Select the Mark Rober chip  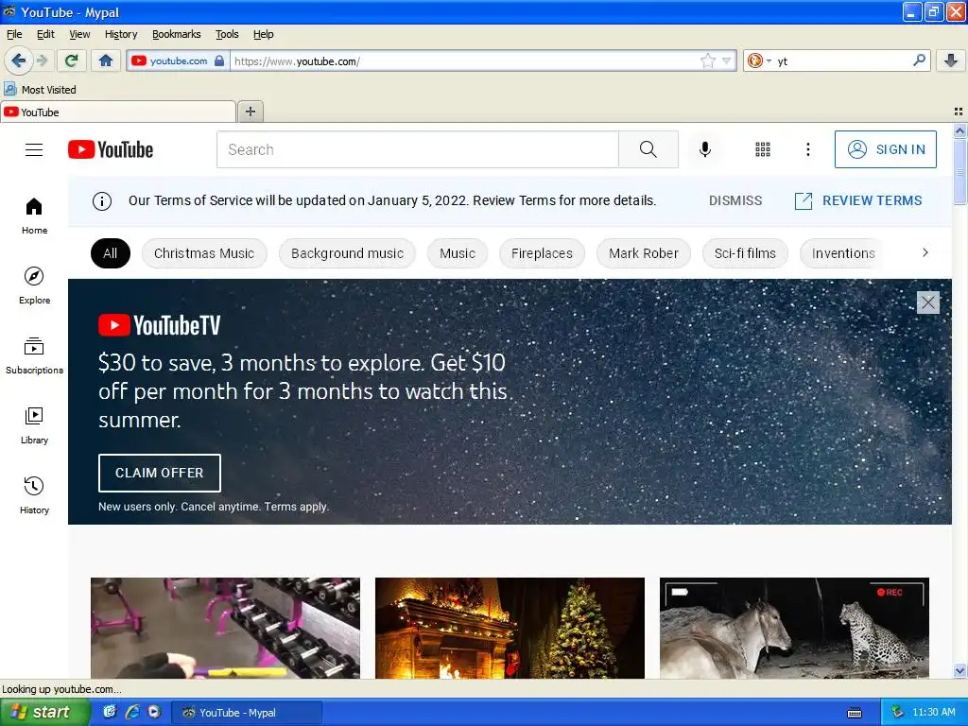point(643,253)
